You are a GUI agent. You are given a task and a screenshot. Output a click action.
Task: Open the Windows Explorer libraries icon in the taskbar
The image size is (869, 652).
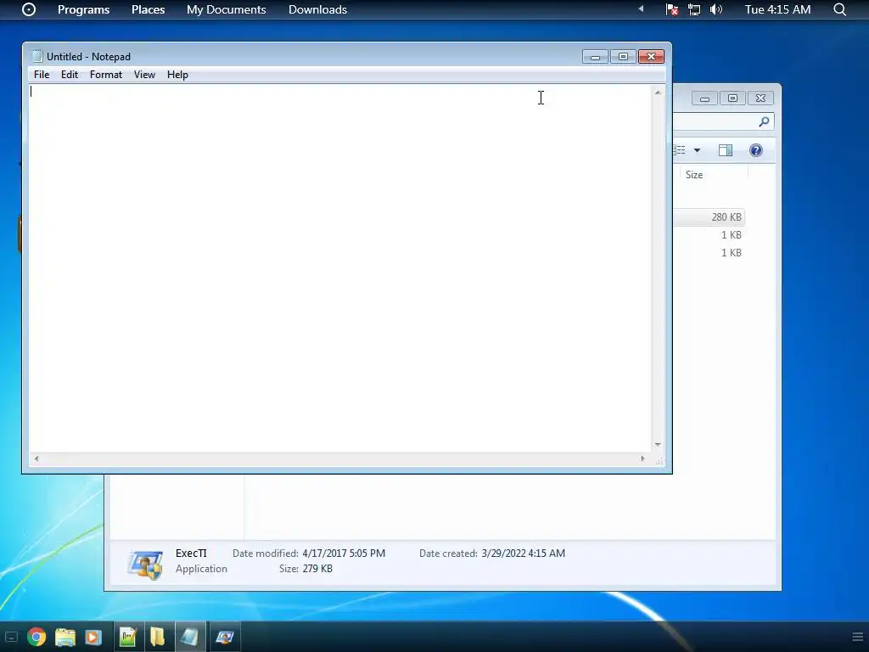(x=64, y=637)
